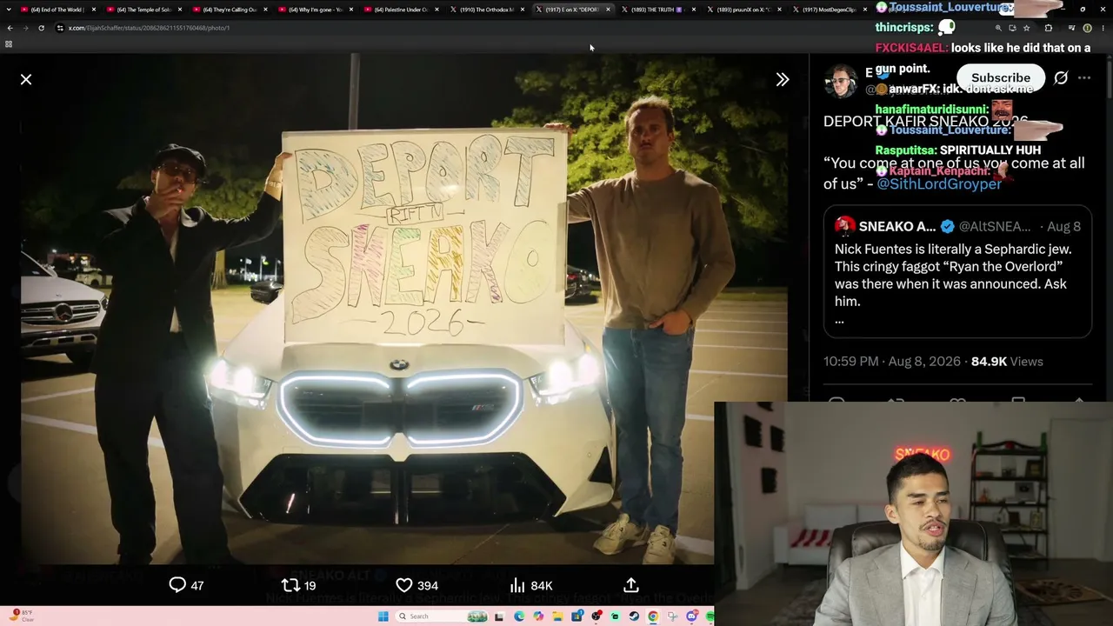
Task: Visit the @SithLordGroyper mention
Action: (939, 184)
